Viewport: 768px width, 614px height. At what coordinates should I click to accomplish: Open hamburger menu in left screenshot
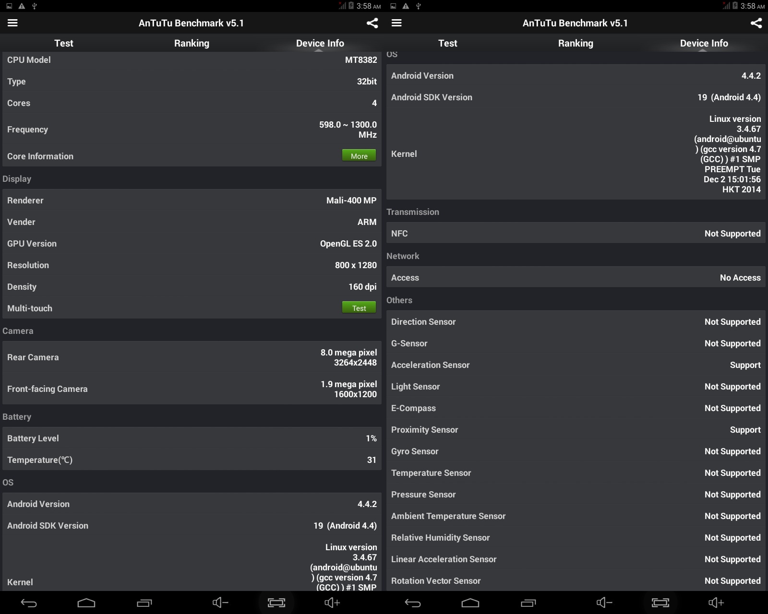(x=12, y=23)
